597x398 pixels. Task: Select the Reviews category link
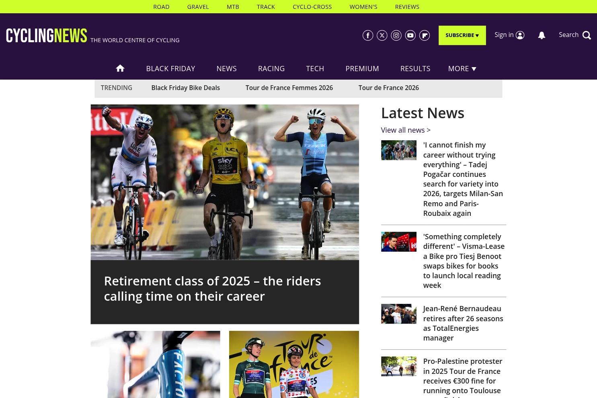click(407, 6)
